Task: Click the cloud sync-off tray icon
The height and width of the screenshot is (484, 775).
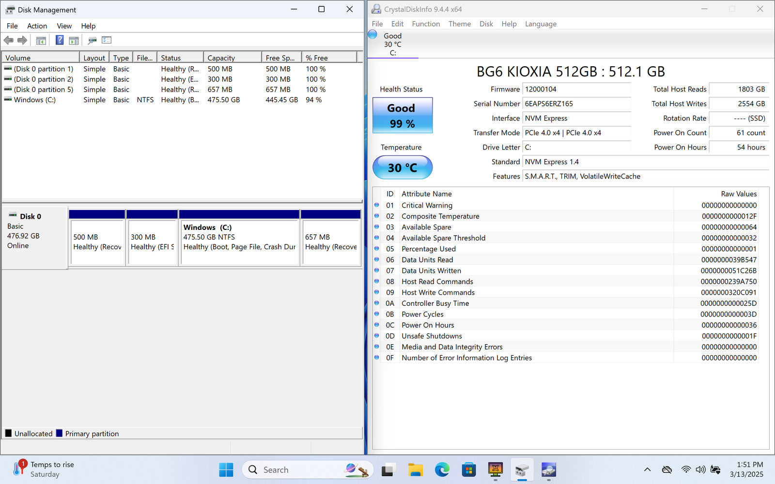Action: (x=667, y=469)
